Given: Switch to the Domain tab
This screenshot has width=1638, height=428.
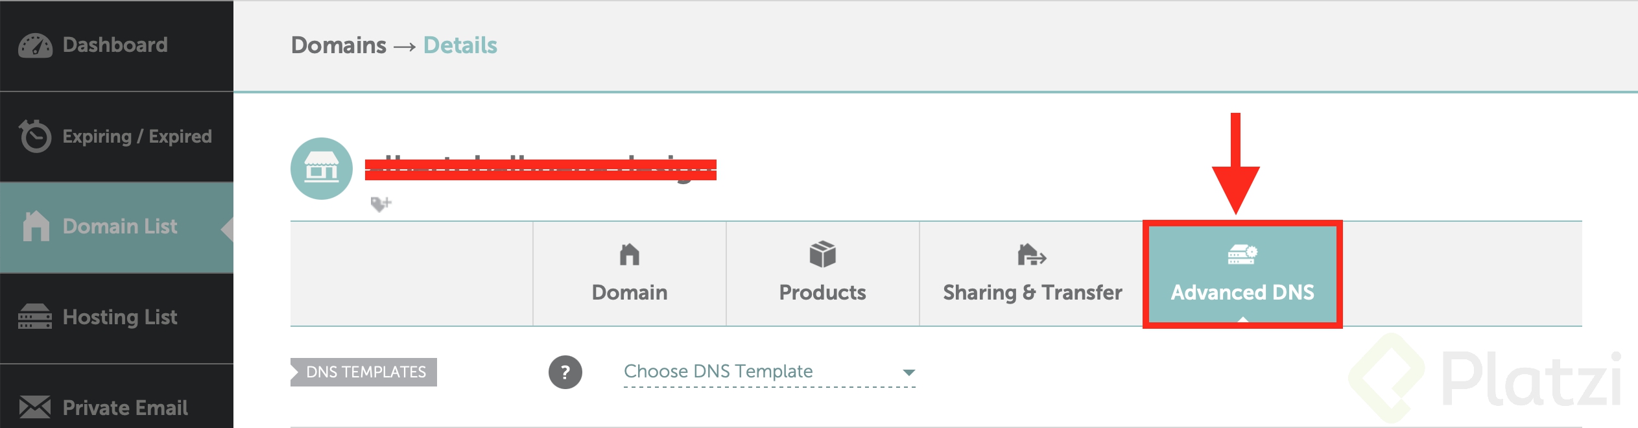Looking at the screenshot, I should pyautogui.click(x=630, y=274).
